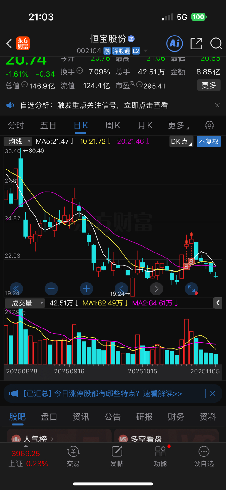Tap 自选分析 signal notice text

(x=94, y=105)
